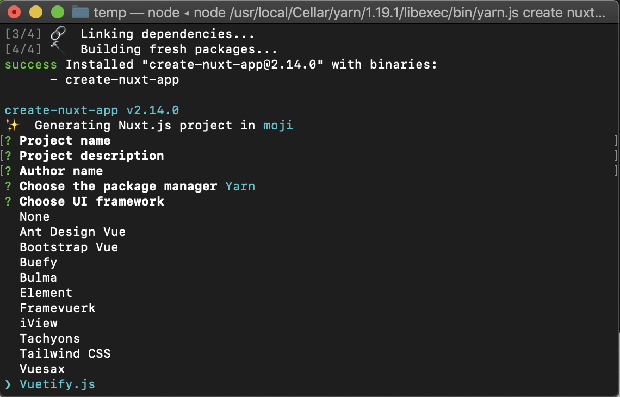Select Vuetify.js from the framework list
This screenshot has width=620, height=397.
58,384
